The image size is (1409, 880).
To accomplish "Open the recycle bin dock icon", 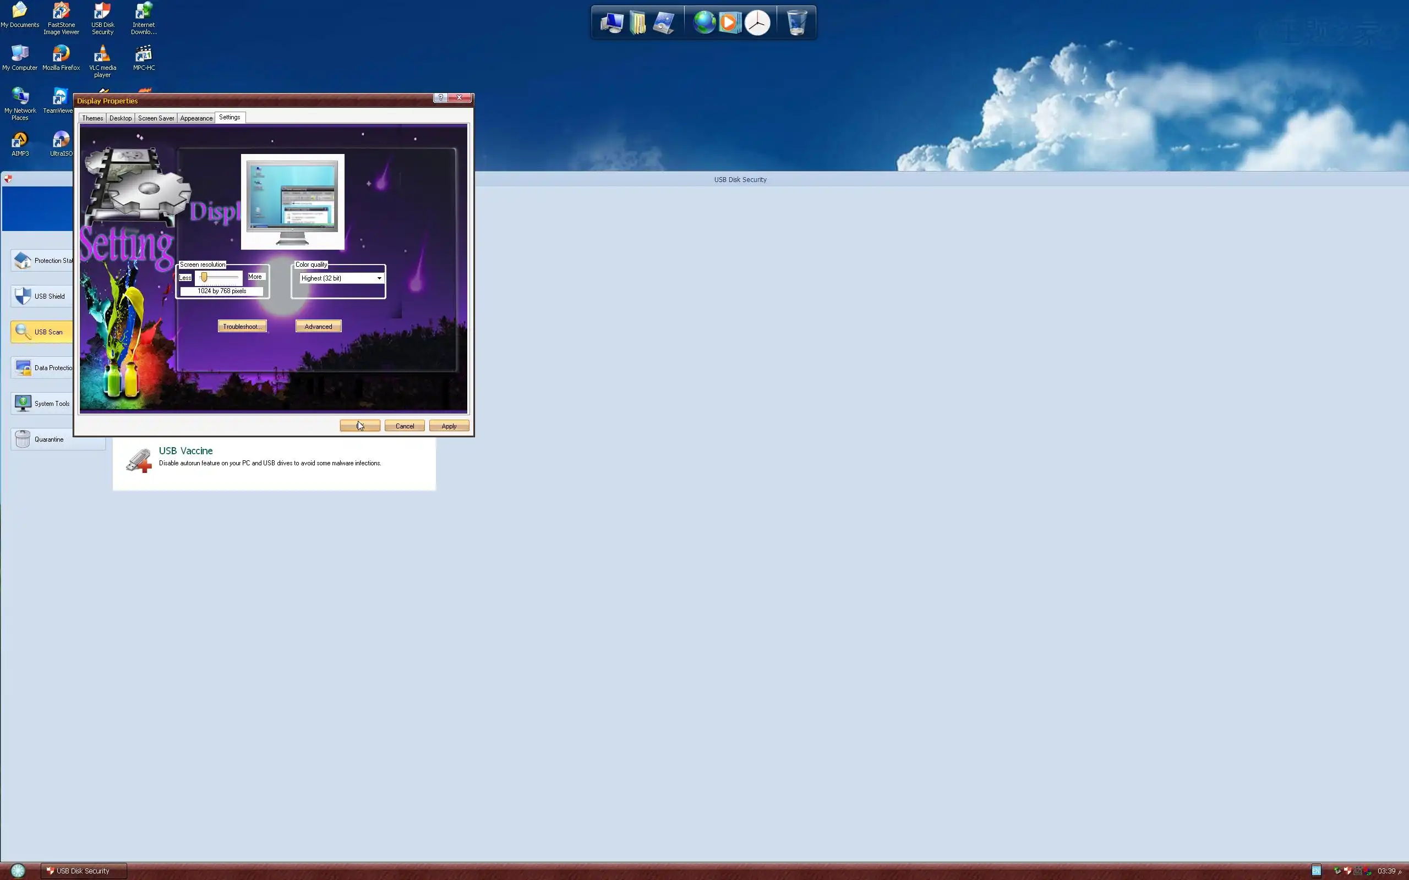I will point(796,23).
